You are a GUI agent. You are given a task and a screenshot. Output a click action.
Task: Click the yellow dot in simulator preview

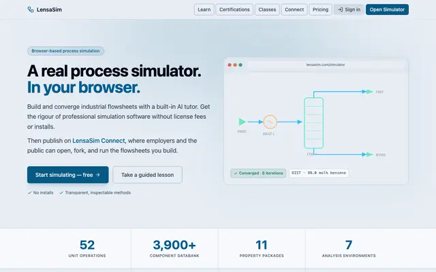coord(235,65)
